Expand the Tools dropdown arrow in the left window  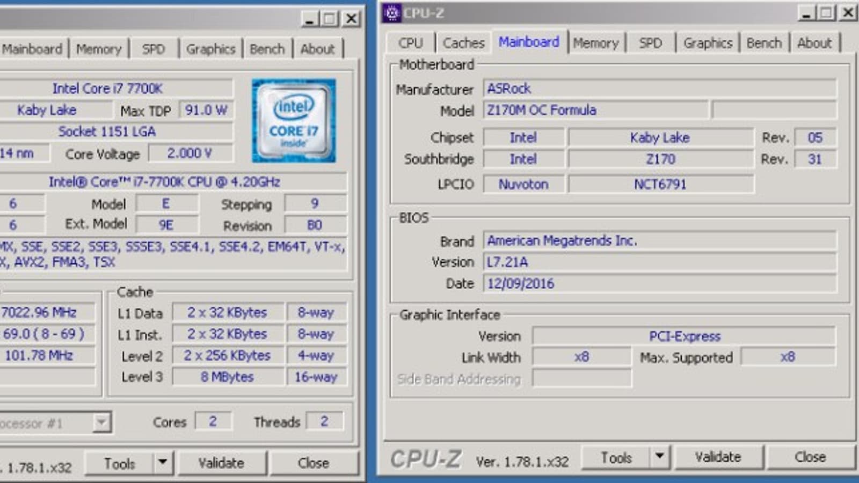(163, 463)
